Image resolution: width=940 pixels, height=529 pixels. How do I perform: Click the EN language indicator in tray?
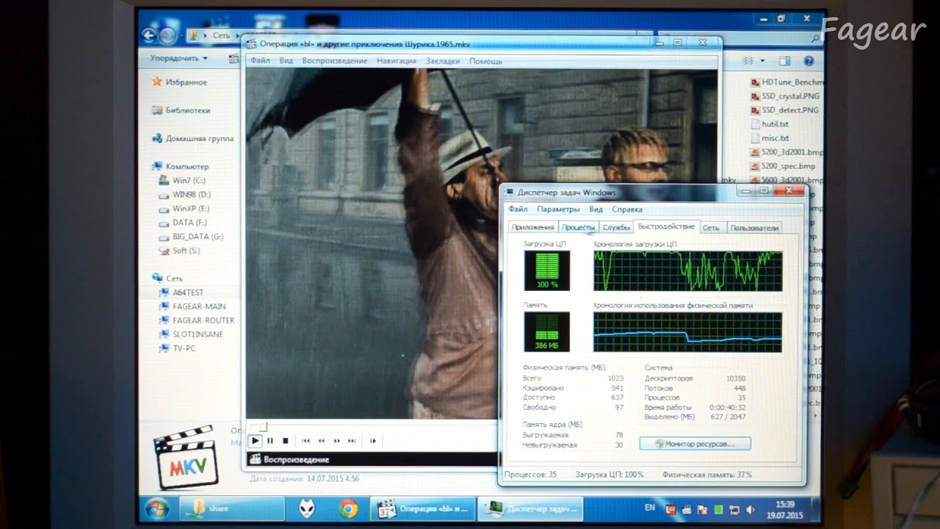[649, 508]
